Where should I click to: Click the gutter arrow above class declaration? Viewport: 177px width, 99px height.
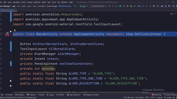pos(11,32)
